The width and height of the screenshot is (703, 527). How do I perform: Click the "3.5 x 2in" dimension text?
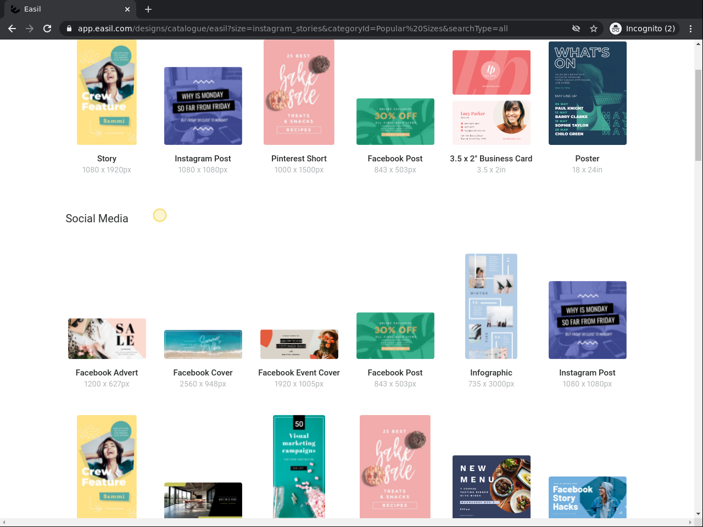491,170
